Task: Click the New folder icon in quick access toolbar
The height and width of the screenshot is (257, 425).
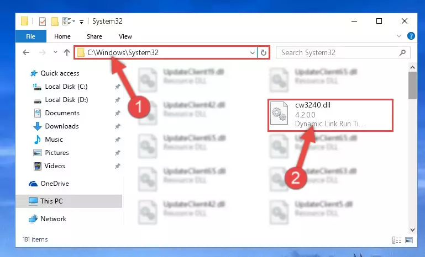Action: click(55, 22)
